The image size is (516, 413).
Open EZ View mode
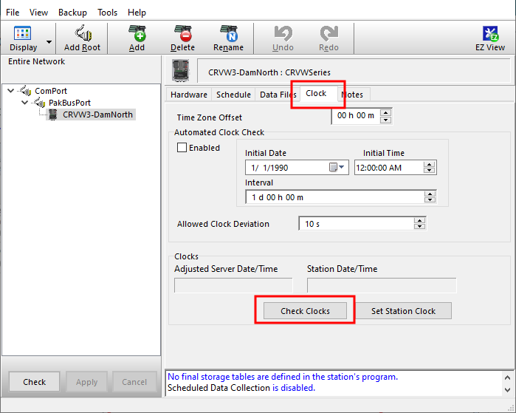pyautogui.click(x=490, y=35)
